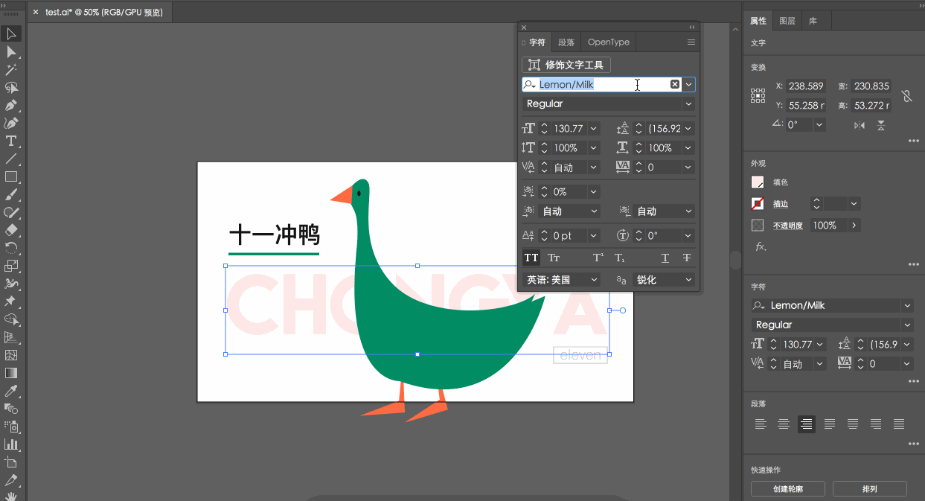Close the test.ai document tab
925x501 pixels.
[x=36, y=12]
